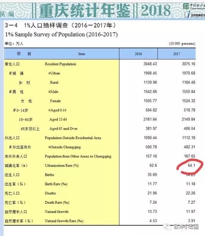This screenshot has height=236, width=205.
Task: Select Deaths 2016 value 21.96
Action: click(x=152, y=193)
